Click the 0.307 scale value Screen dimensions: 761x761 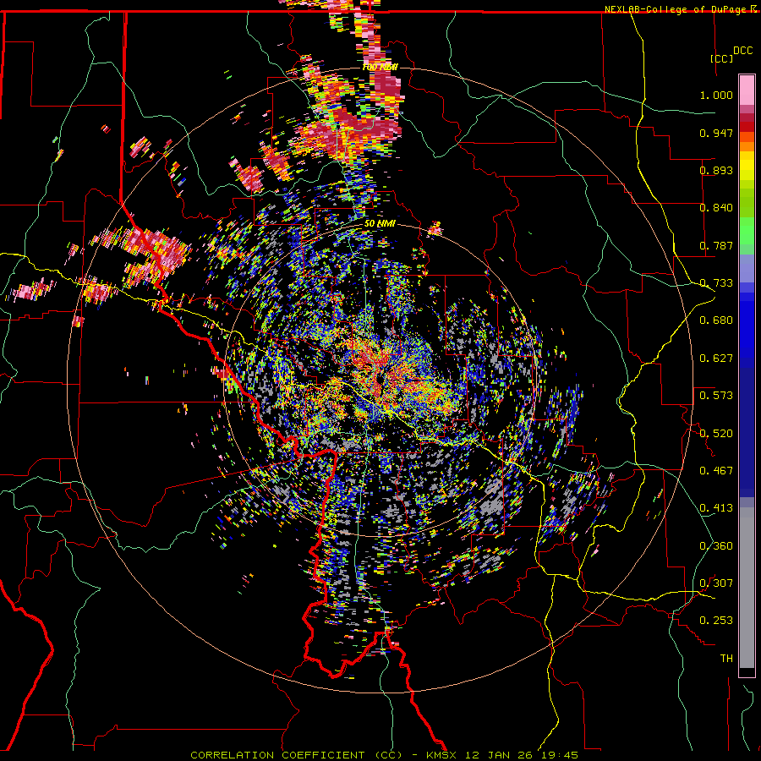click(x=716, y=583)
